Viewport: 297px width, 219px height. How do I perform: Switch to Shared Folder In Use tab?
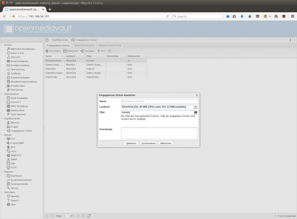[x=110, y=46]
